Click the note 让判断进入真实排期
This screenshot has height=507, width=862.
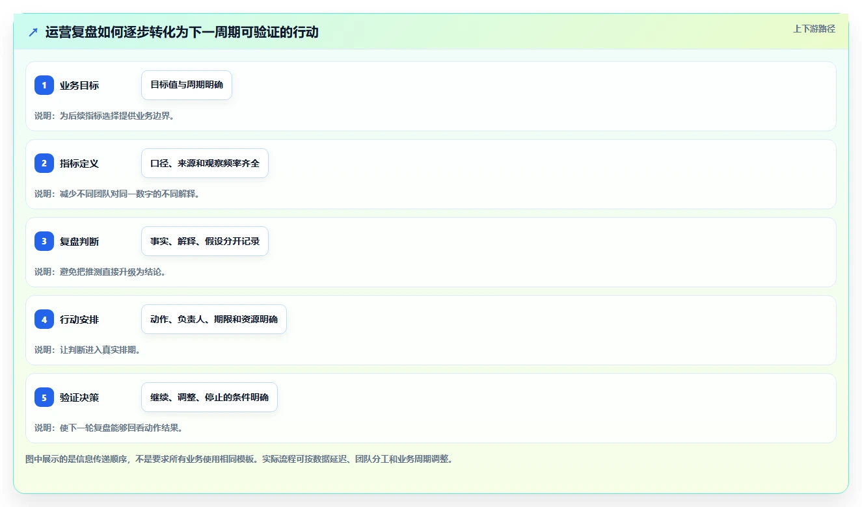tap(100, 350)
